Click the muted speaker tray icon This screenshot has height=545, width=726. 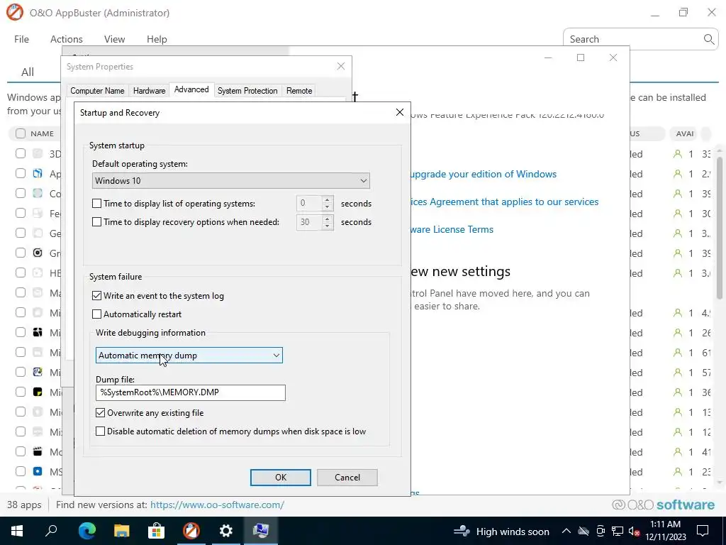coord(635,532)
